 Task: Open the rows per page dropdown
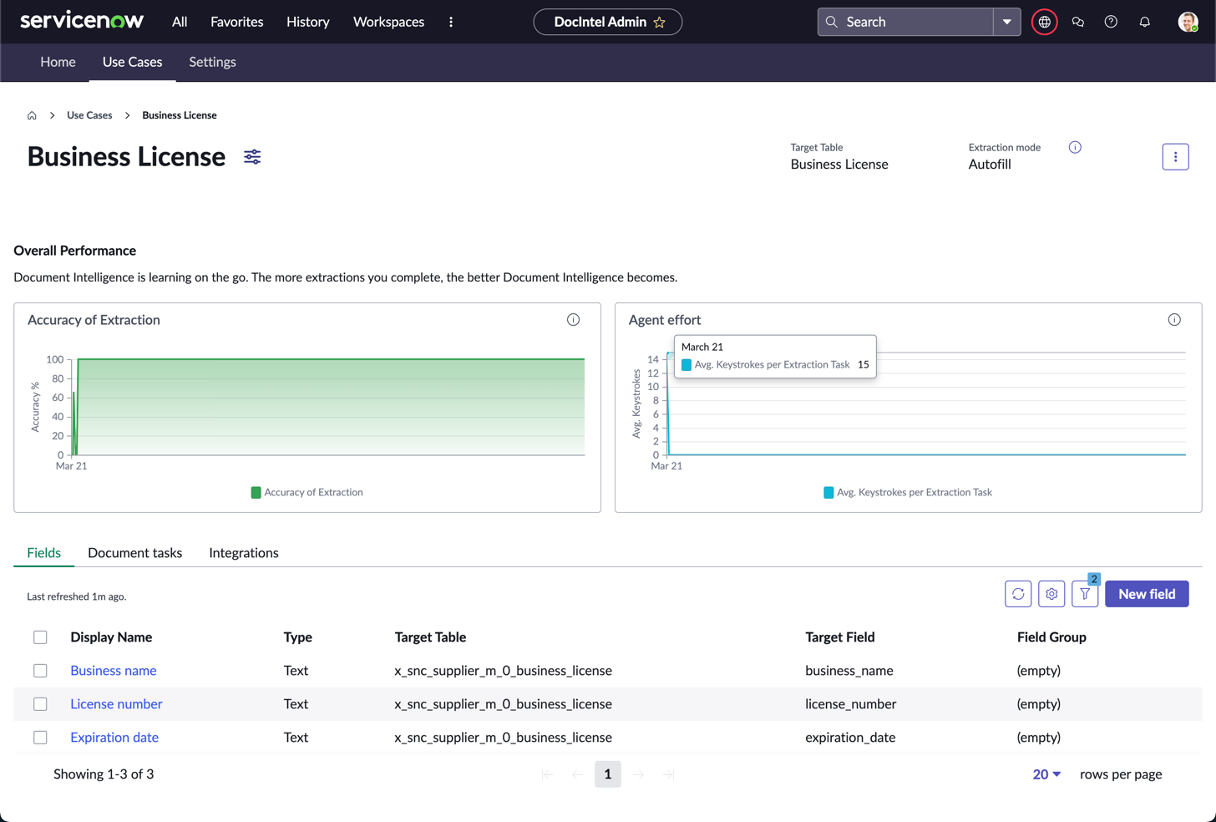tap(1046, 774)
